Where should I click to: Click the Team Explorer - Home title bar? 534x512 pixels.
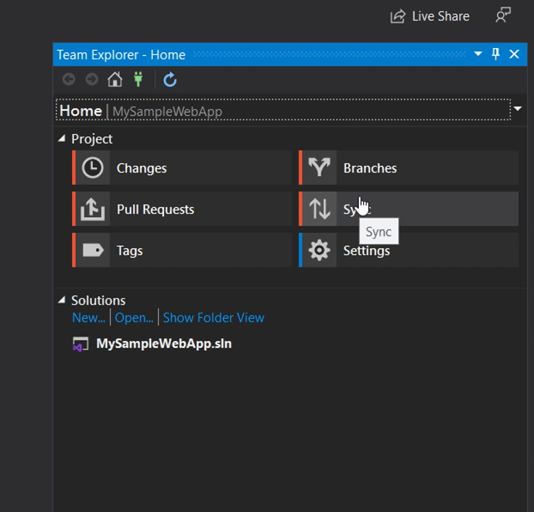(x=290, y=54)
